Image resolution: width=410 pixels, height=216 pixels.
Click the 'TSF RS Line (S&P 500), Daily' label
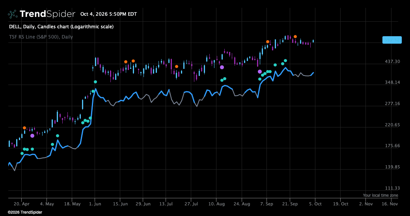(41, 37)
